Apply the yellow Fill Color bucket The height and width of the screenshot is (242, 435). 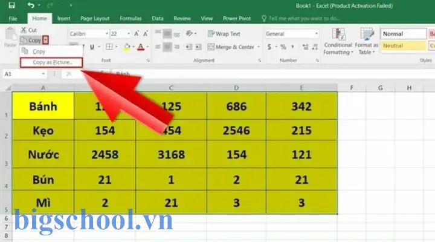[127, 47]
